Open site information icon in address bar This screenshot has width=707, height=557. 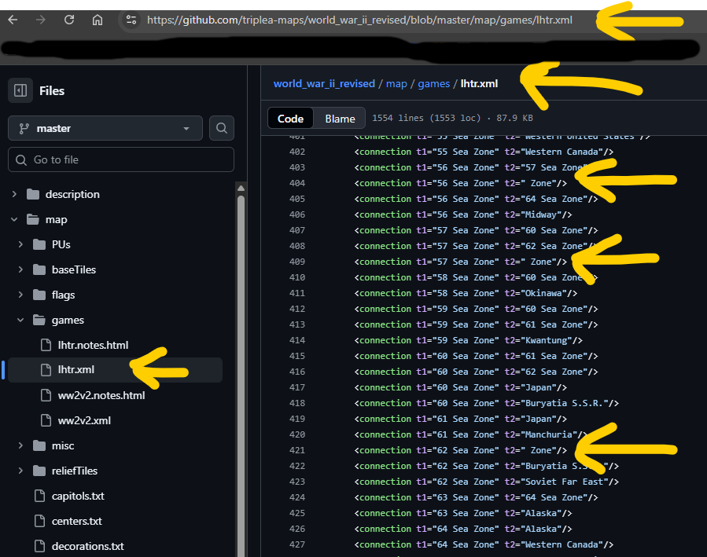pos(131,20)
